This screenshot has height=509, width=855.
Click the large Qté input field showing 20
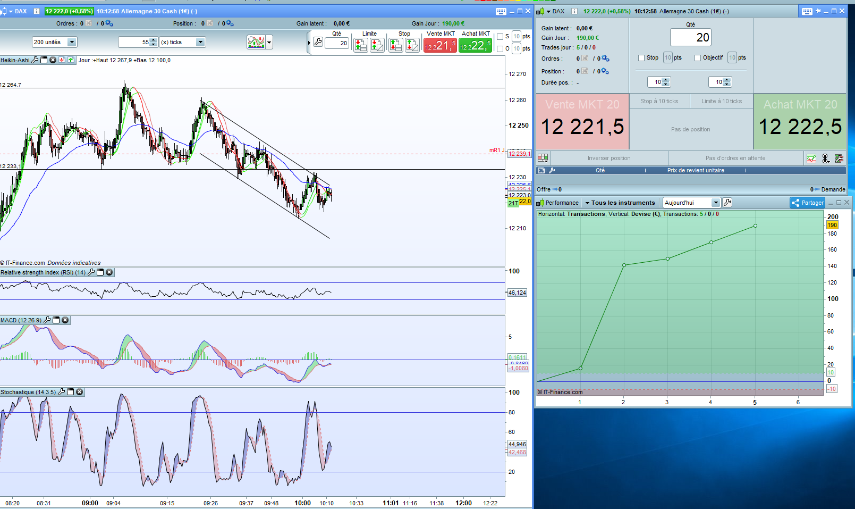690,37
